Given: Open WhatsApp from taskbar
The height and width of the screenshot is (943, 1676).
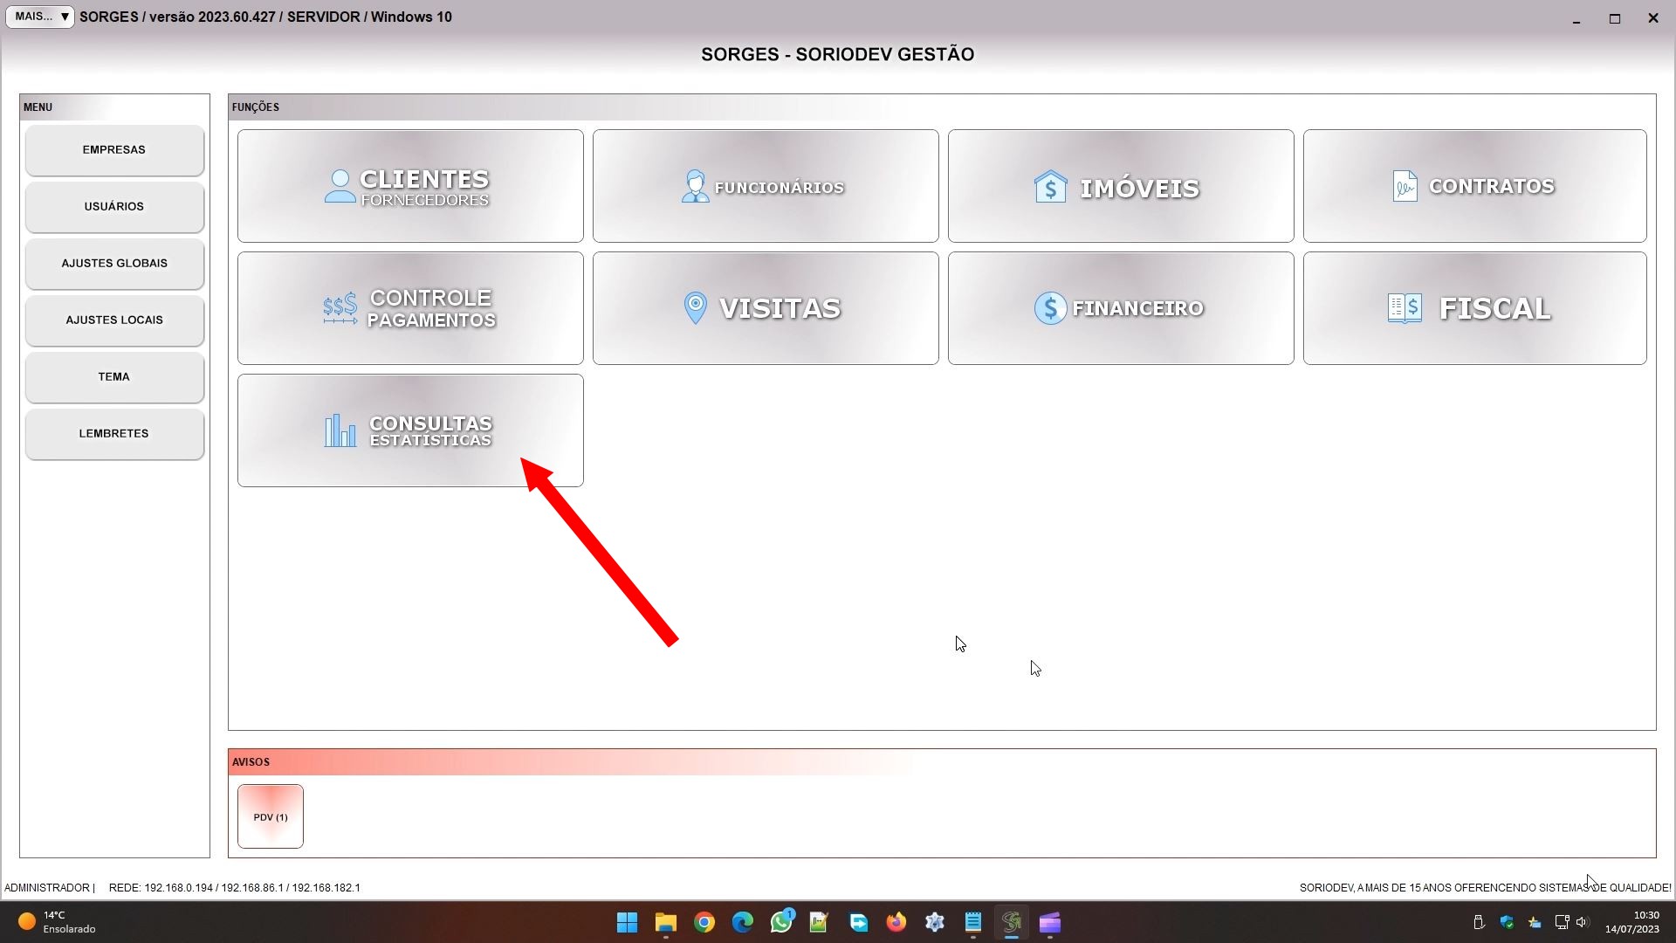Looking at the screenshot, I should point(781,923).
